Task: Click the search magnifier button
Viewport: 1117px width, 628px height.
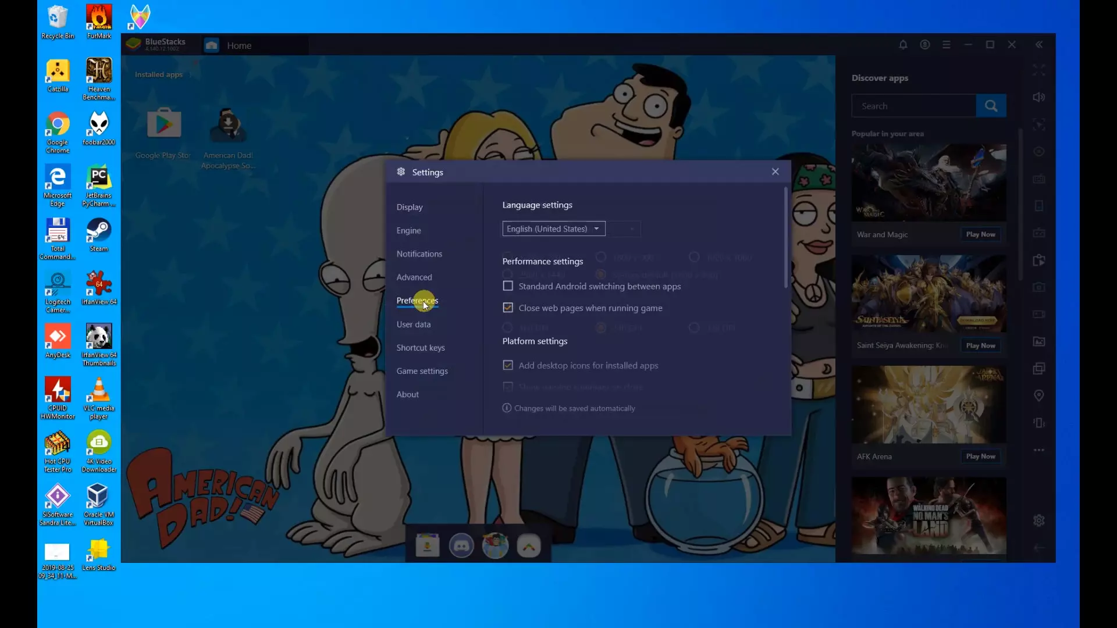Action: [991, 106]
